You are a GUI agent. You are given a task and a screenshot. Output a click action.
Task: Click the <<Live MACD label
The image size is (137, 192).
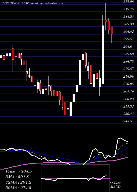point(115,185)
